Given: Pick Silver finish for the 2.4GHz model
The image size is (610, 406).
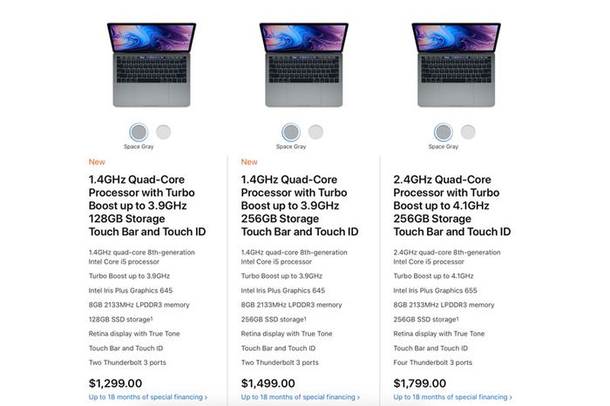Looking at the screenshot, I should click(468, 132).
